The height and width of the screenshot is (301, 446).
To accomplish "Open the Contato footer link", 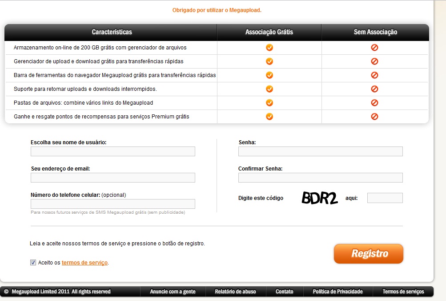I will pyautogui.click(x=285, y=292).
